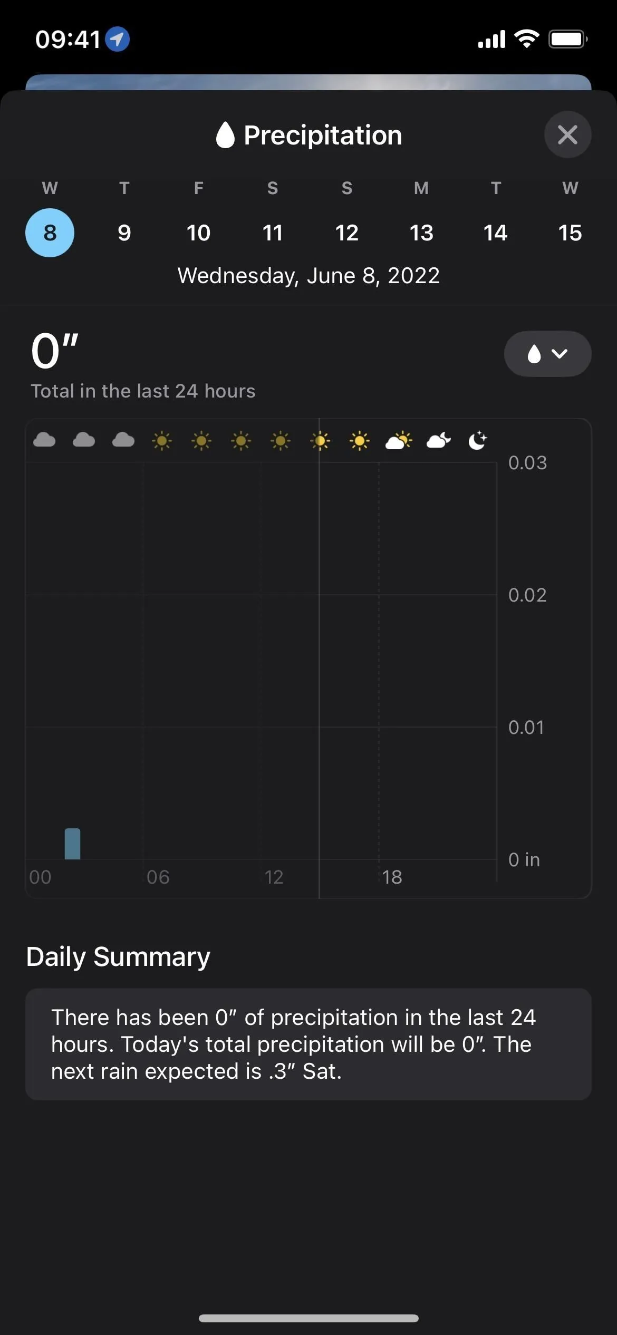Tap the water drop icon beside Precipitation
This screenshot has height=1335, width=617.
(x=225, y=135)
